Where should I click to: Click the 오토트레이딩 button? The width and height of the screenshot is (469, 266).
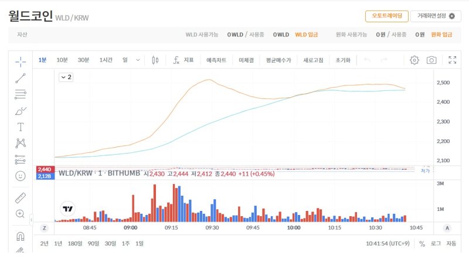[386, 16]
